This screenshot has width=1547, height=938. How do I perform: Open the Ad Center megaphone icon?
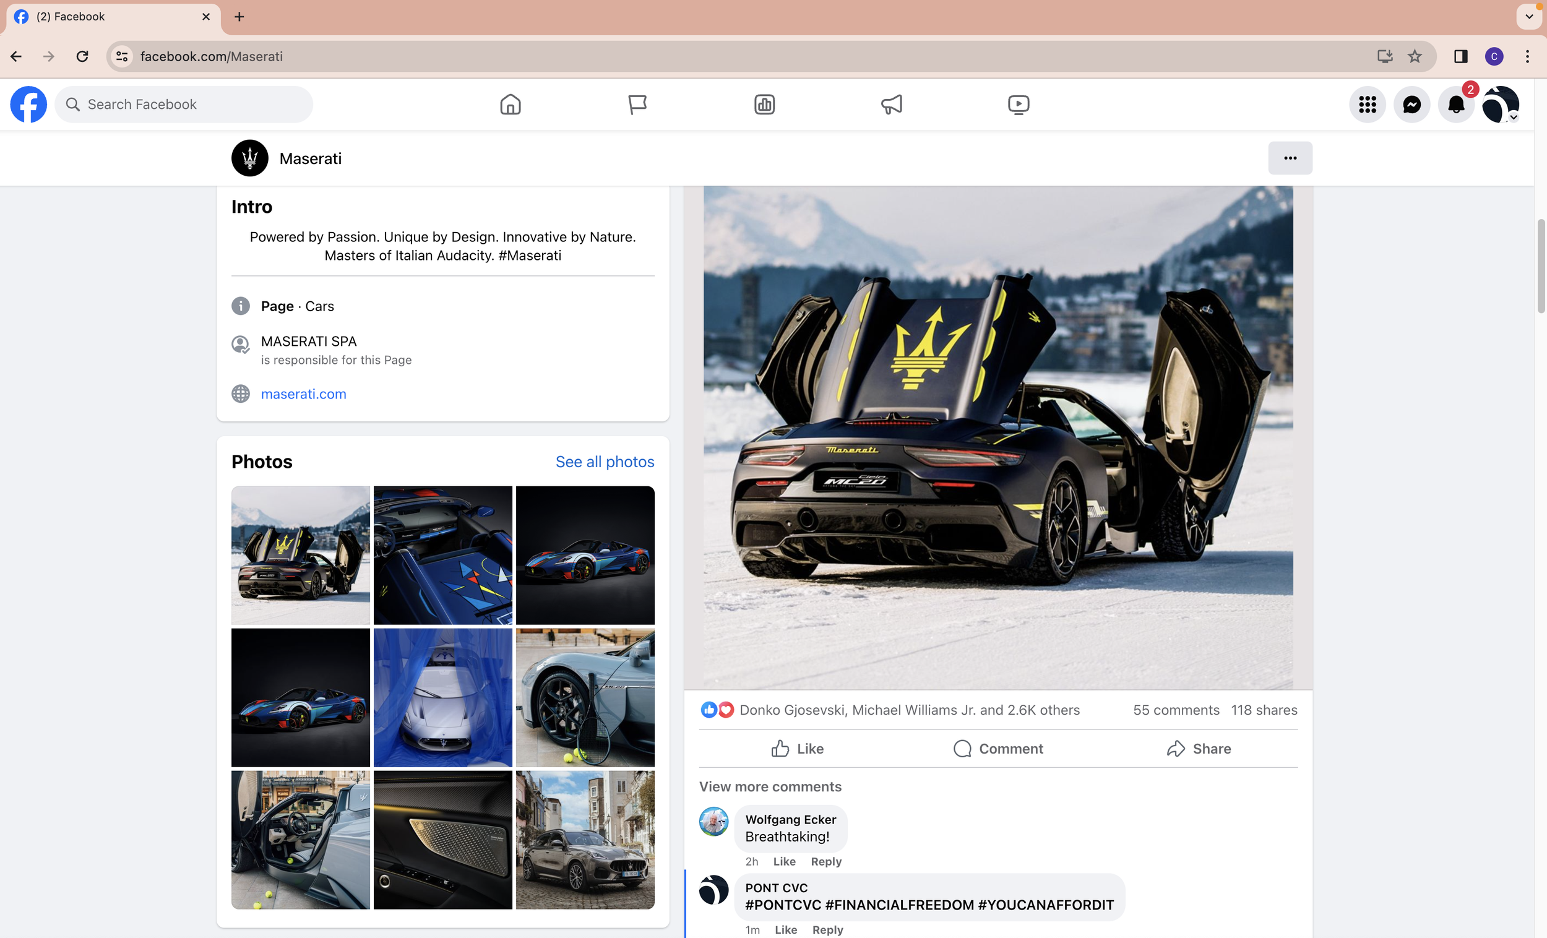892,104
